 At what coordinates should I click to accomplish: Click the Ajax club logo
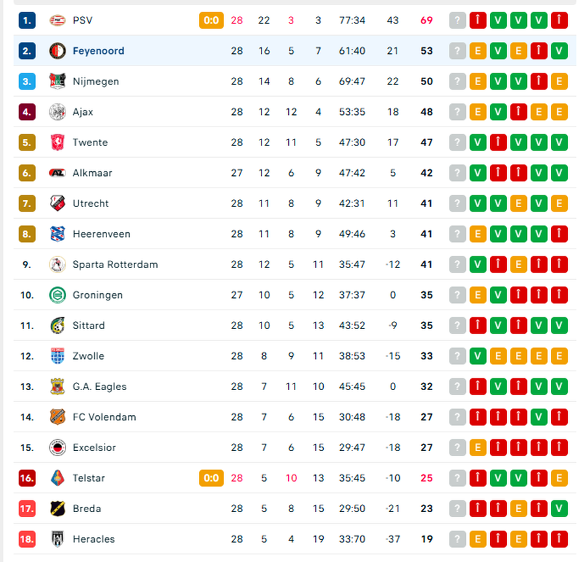tap(58, 112)
